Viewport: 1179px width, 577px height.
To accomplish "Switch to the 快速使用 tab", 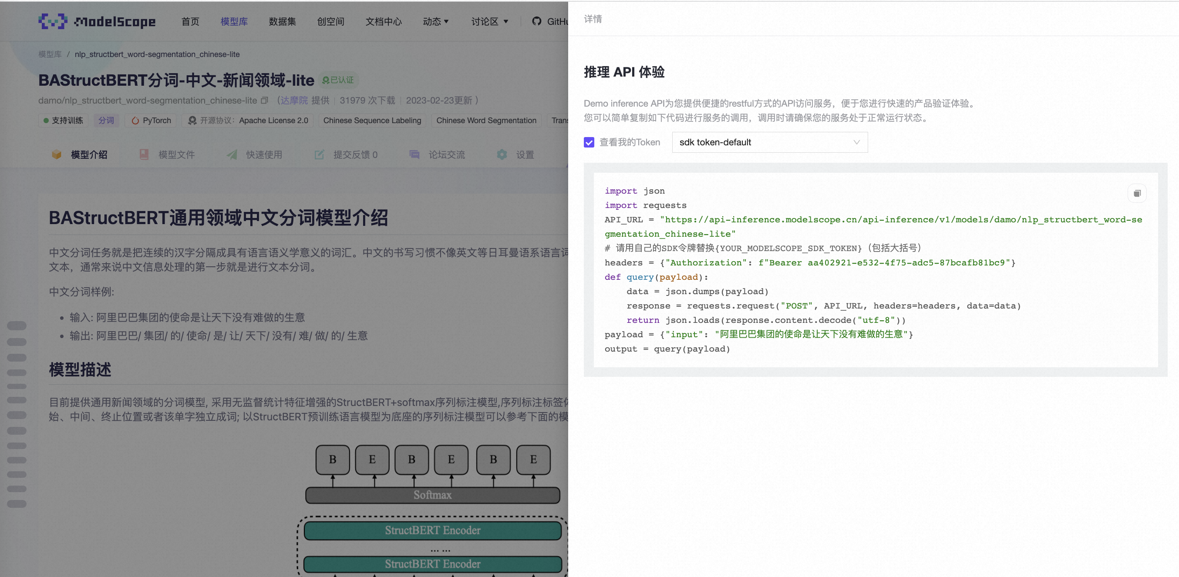I will click(254, 154).
